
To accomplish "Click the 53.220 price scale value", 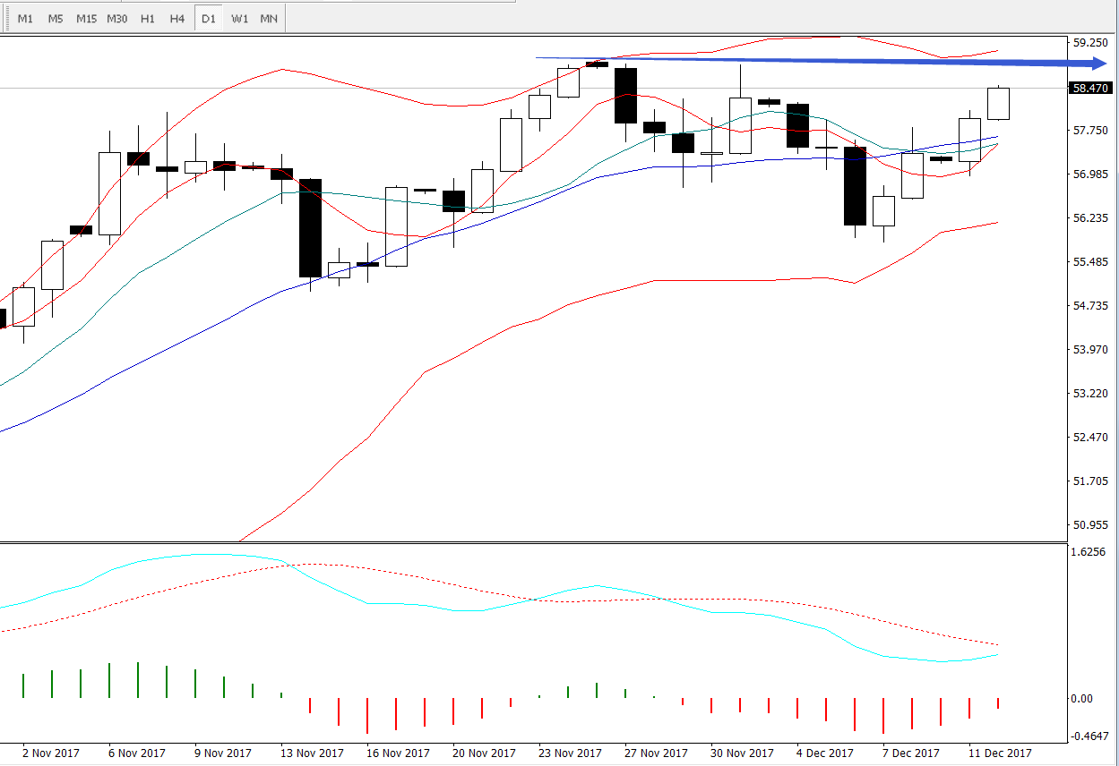I will coord(1091,394).
